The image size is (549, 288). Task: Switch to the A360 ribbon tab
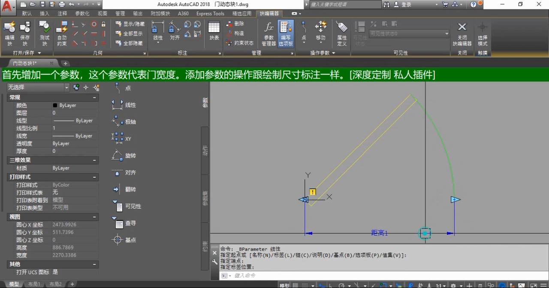183,13
